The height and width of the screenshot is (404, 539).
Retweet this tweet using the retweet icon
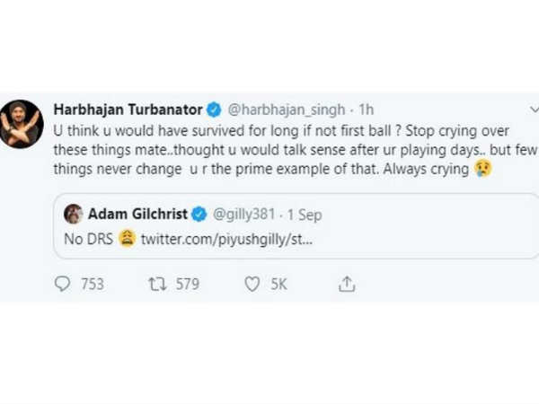coord(155,285)
